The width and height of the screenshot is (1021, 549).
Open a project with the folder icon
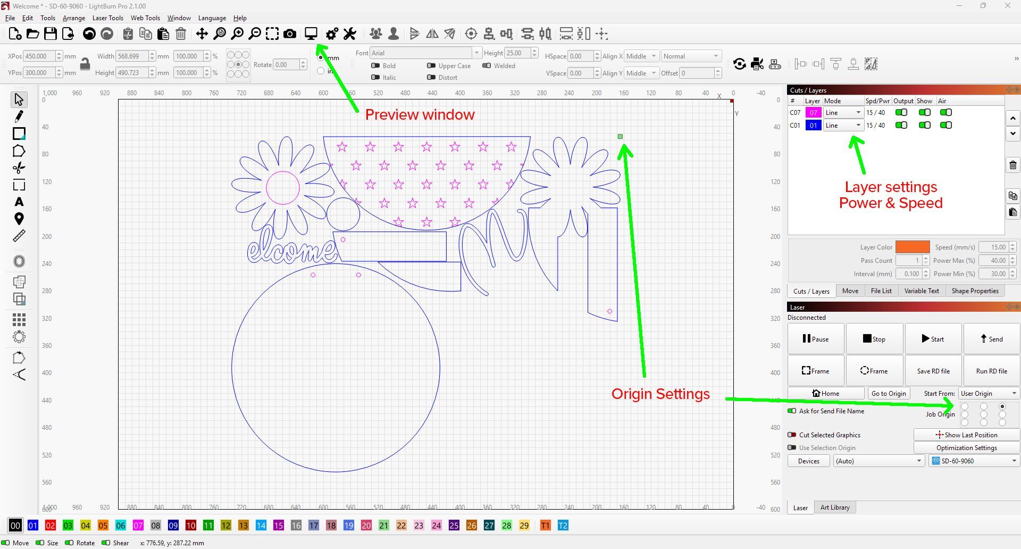(32, 34)
